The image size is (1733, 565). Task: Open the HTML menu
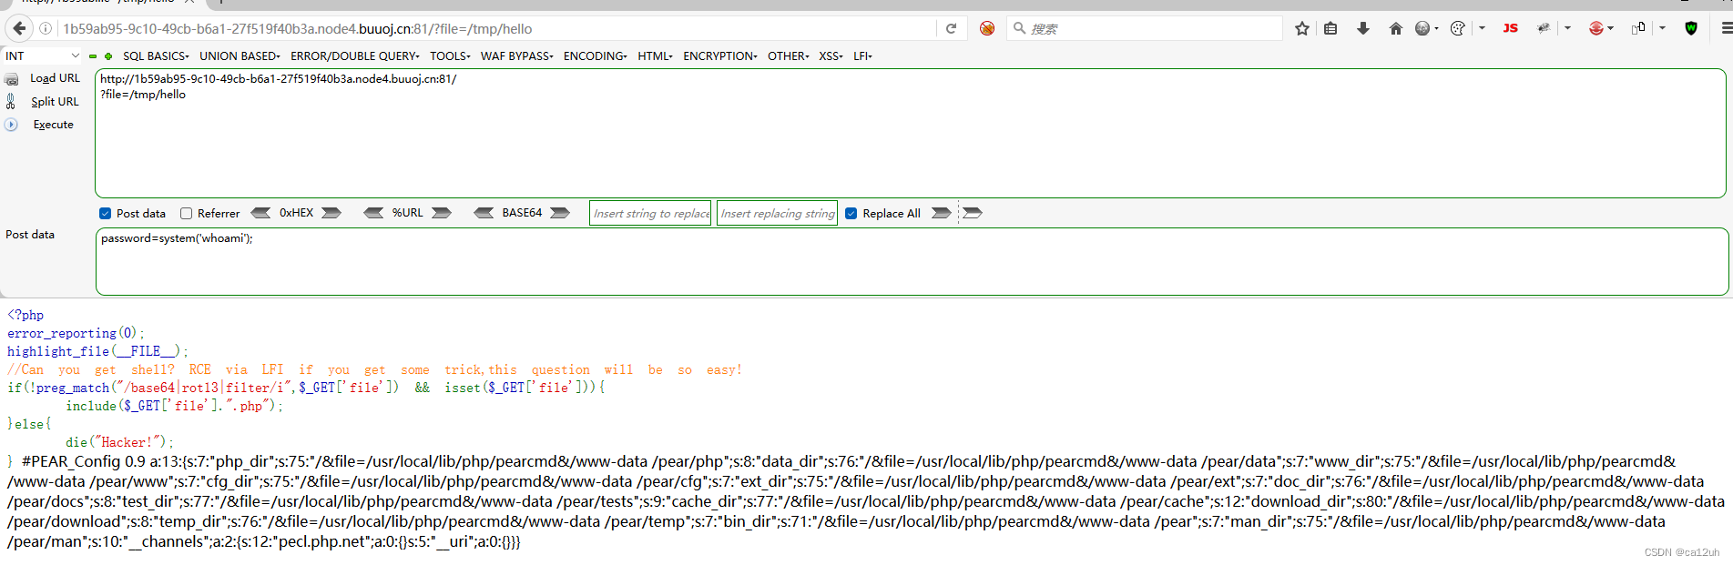pyautogui.click(x=655, y=56)
